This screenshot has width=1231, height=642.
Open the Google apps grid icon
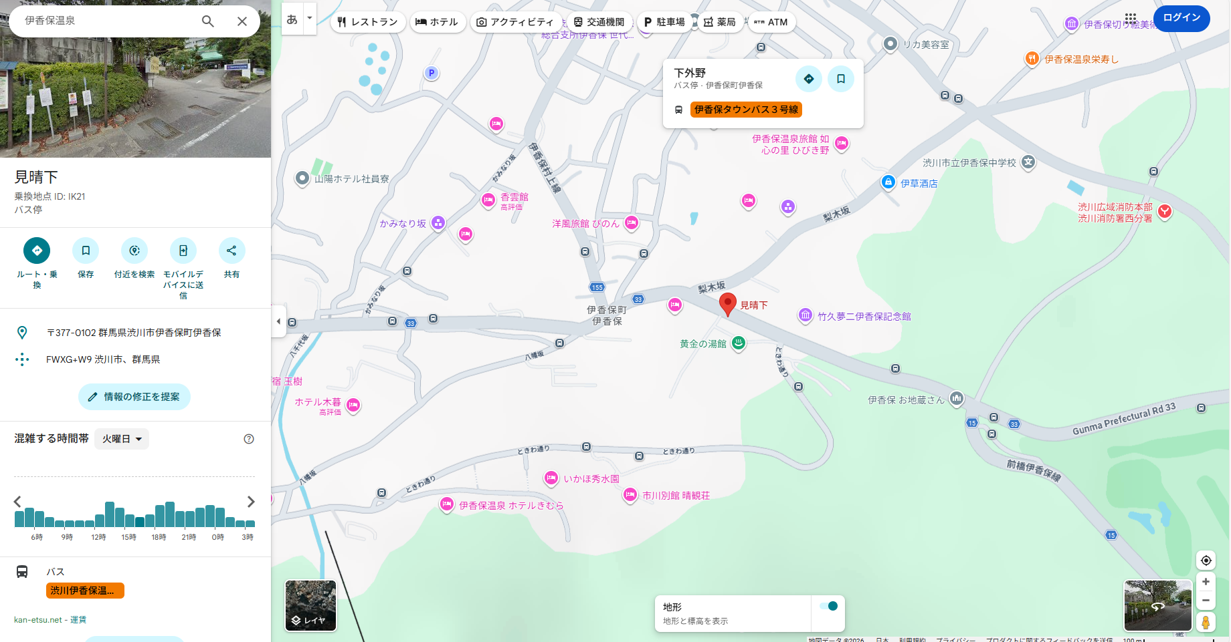tap(1131, 18)
